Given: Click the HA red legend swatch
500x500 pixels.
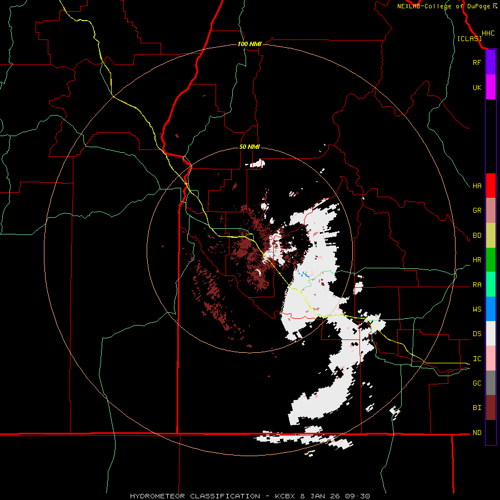Looking at the screenshot, I should click(x=491, y=186).
